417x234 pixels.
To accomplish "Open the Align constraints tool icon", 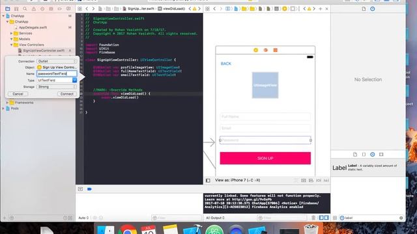I will (311, 181).
